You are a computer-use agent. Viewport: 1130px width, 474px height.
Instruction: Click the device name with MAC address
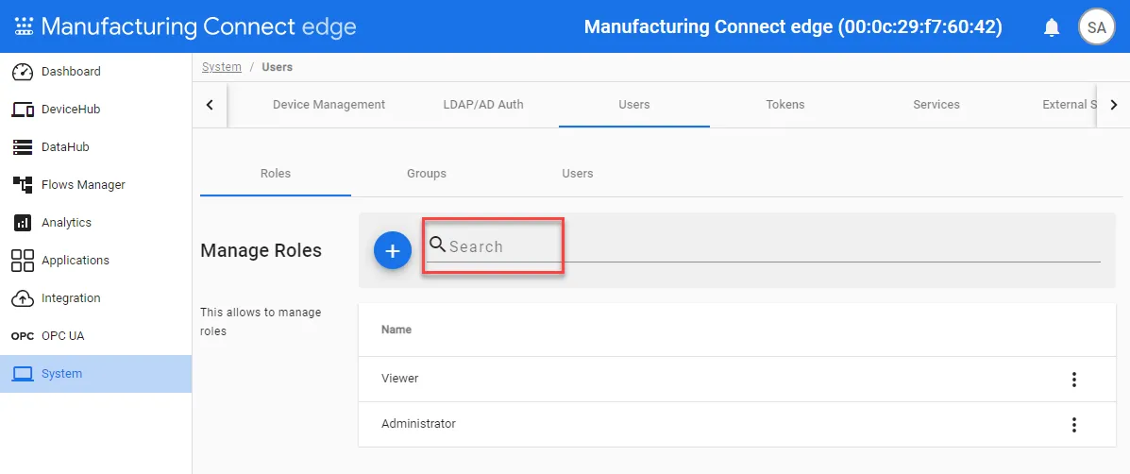pos(793,27)
